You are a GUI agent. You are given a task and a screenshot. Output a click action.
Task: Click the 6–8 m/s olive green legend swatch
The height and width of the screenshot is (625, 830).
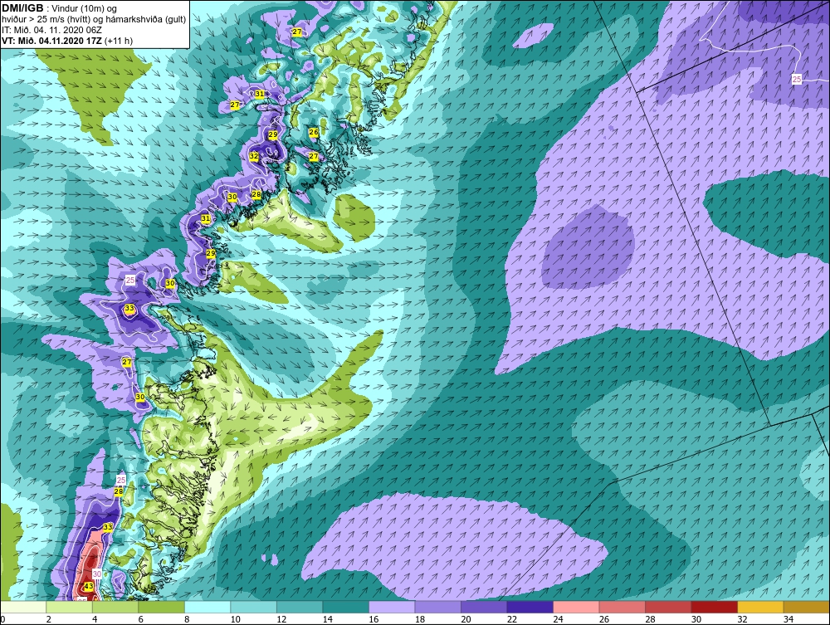click(x=162, y=607)
